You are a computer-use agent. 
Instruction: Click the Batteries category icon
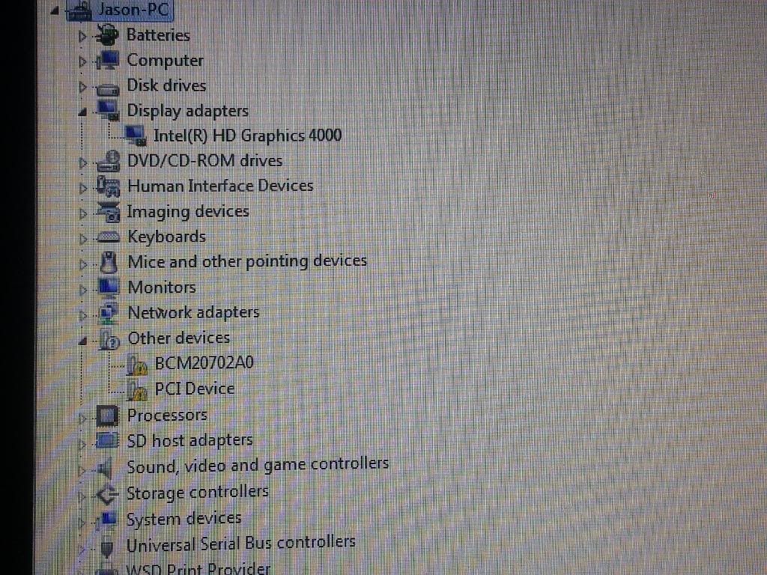pos(107,36)
